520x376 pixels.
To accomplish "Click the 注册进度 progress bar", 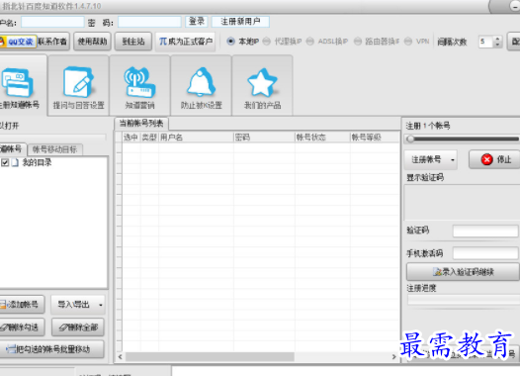I will (x=464, y=300).
